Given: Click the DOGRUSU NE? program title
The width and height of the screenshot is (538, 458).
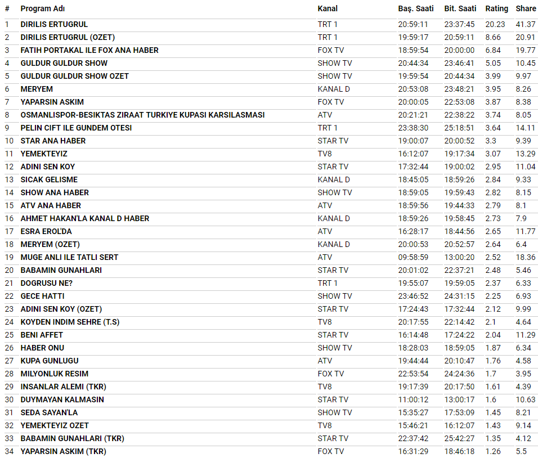Looking at the screenshot, I should 47,283.
